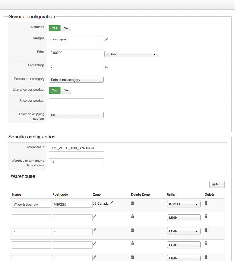Set Published to No

pos(66,28)
